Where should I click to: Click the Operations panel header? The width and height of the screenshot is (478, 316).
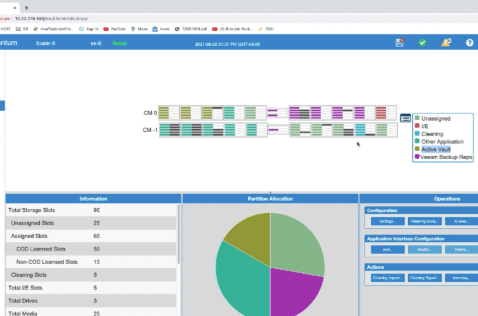(x=419, y=198)
